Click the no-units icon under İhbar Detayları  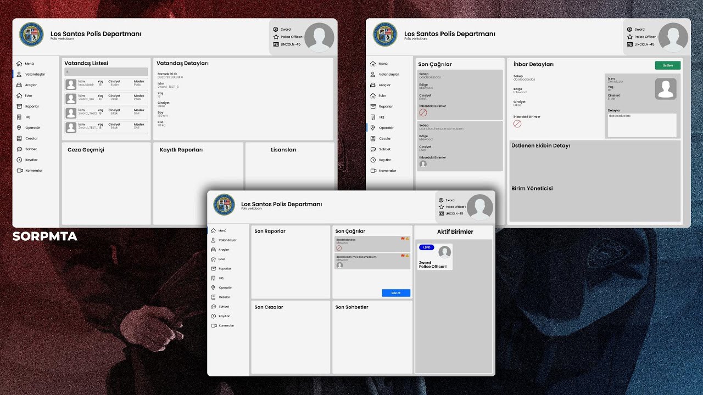coord(517,124)
